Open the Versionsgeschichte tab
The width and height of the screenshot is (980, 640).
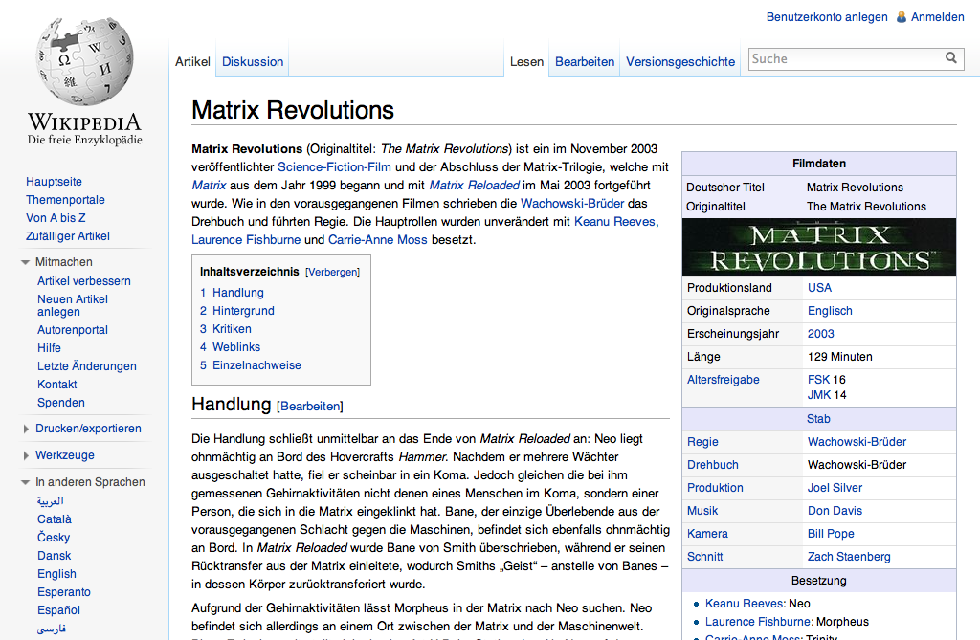coord(680,62)
